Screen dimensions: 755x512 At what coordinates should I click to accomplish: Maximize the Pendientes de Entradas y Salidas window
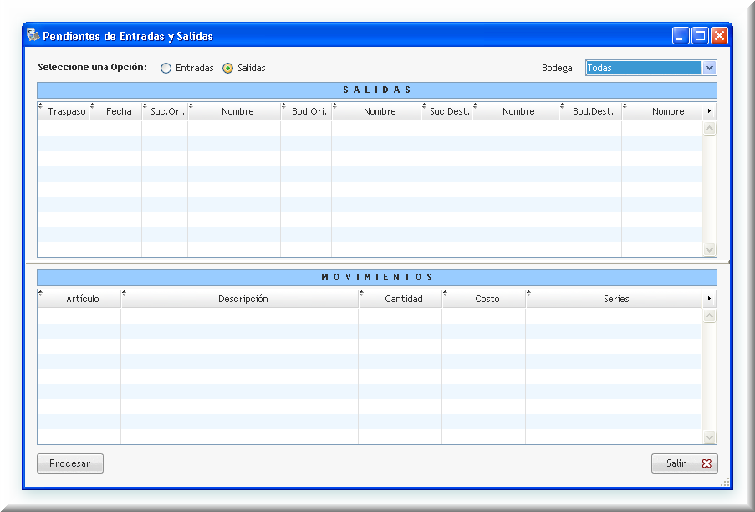tap(700, 36)
